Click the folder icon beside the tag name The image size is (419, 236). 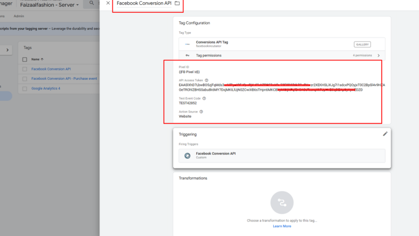[x=177, y=3]
